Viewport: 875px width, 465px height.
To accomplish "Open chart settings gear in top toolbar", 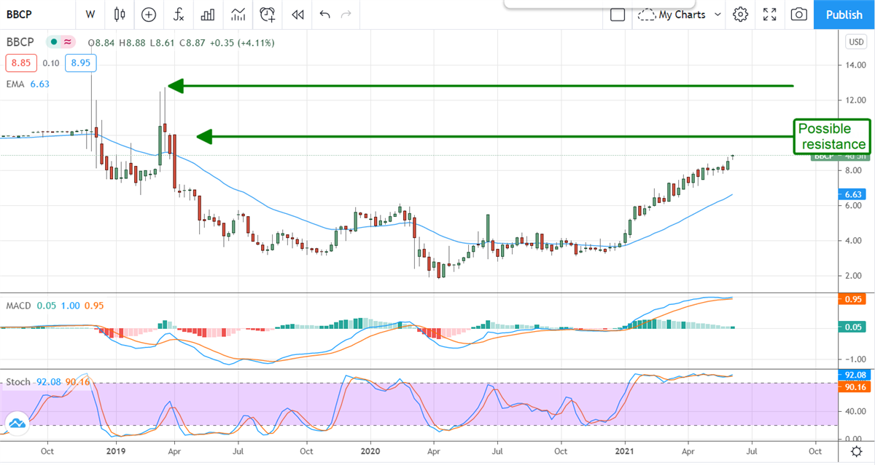I will [x=740, y=14].
